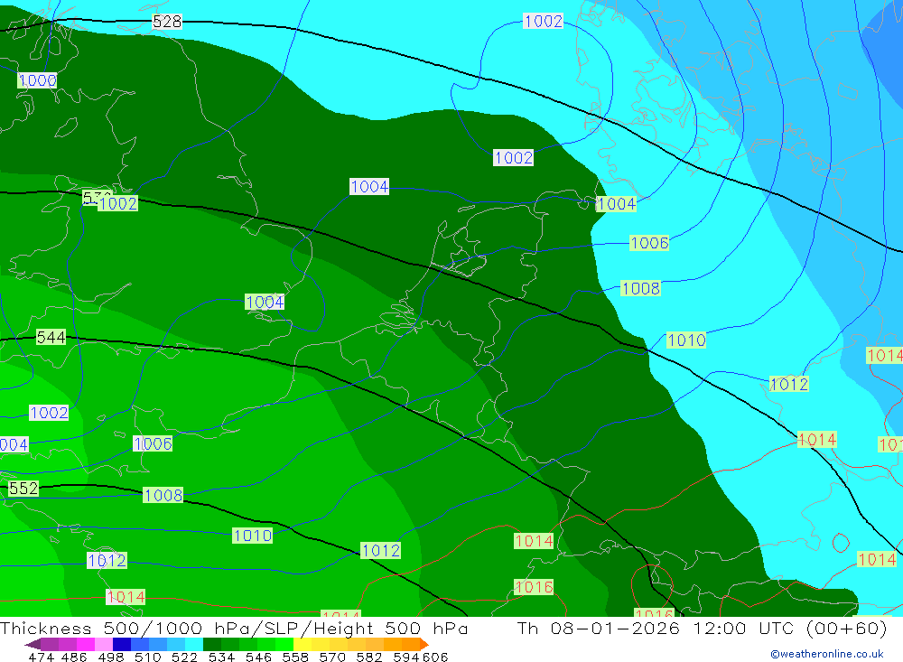Click the purple left arrow of the legend
Image resolution: width=903 pixels, height=662 pixels.
pos(33,644)
